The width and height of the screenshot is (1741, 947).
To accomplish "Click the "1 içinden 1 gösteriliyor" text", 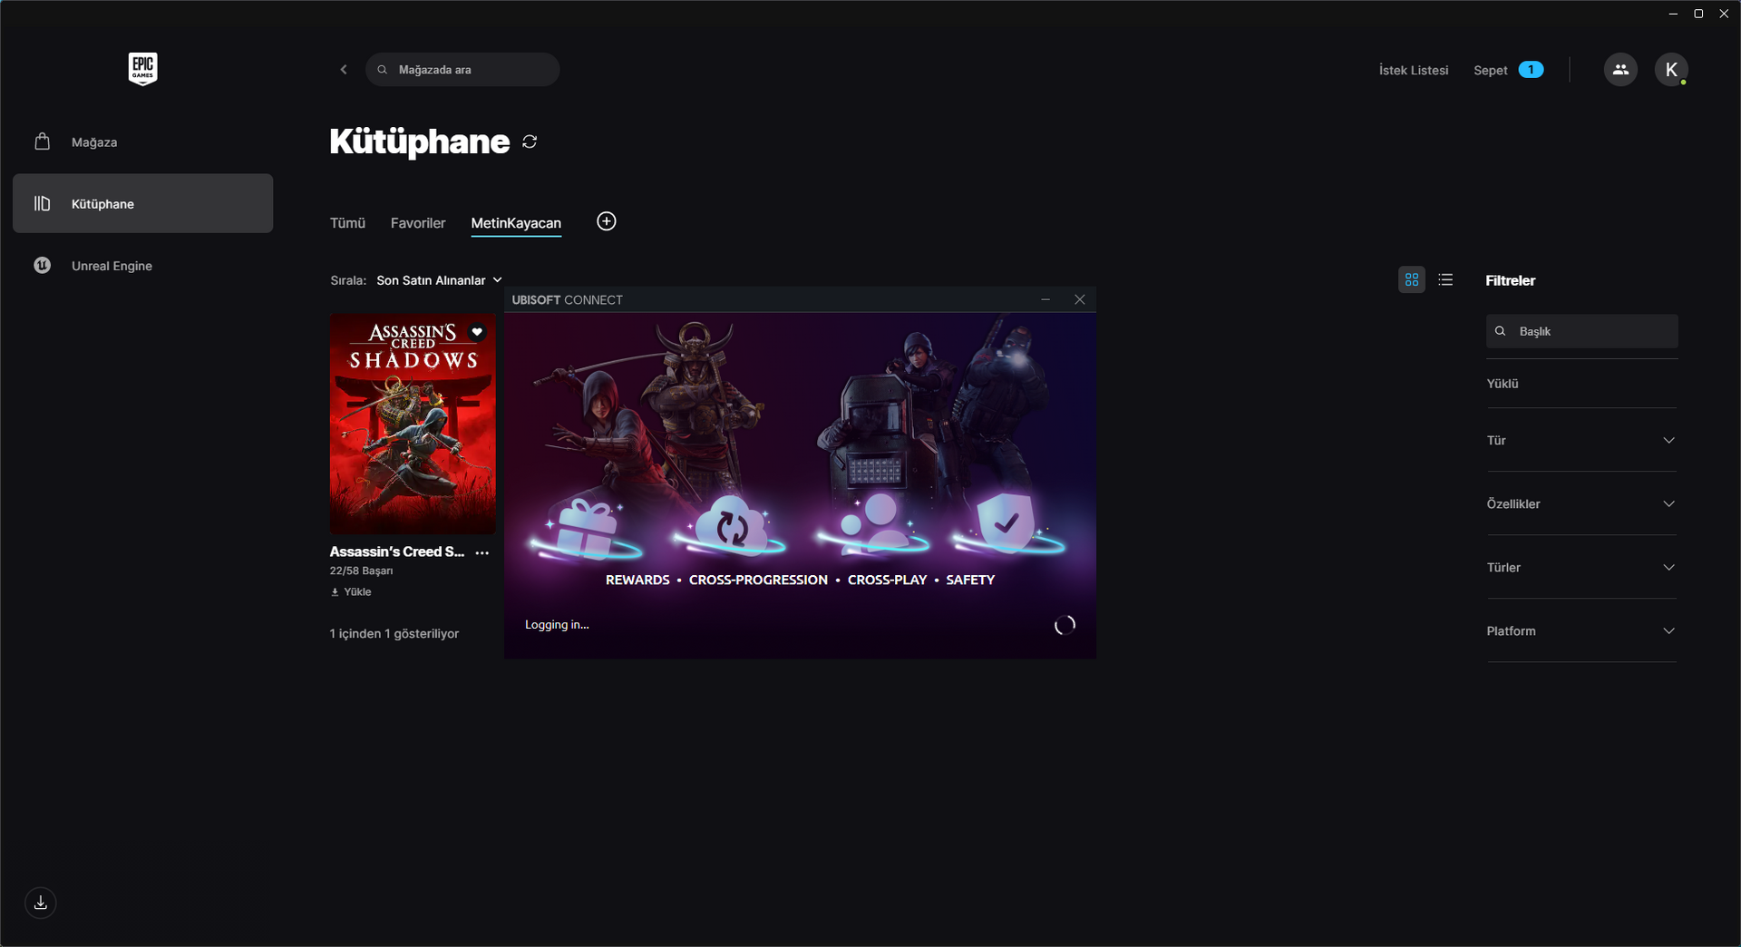I will point(394,633).
